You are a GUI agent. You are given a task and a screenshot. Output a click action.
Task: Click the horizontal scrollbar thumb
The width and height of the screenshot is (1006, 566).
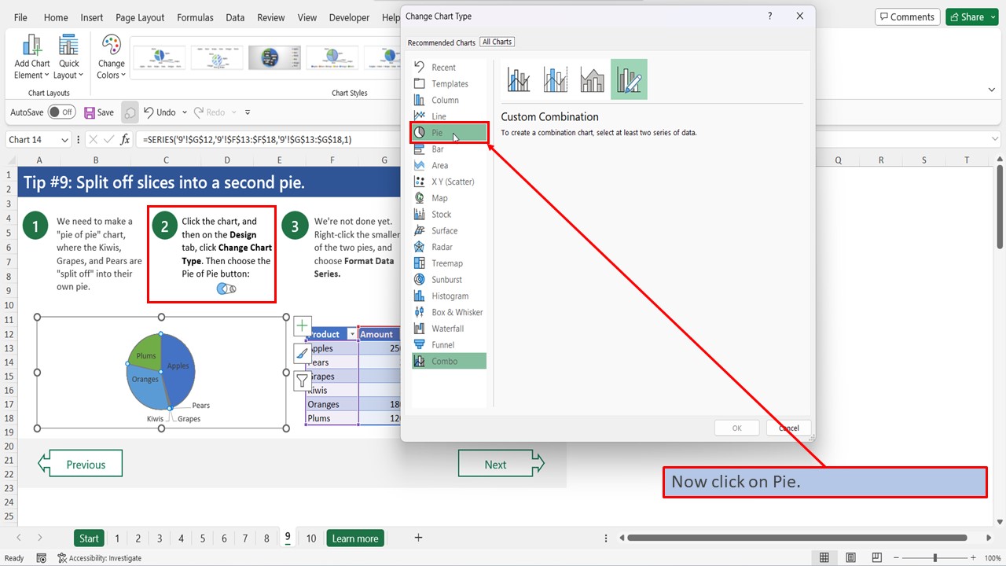pyautogui.click(x=797, y=538)
